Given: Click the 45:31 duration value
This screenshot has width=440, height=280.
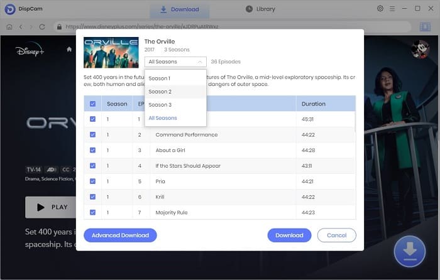Looking at the screenshot, I should (307, 119).
